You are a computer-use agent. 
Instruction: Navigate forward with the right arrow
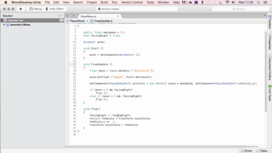[x=74, y=16]
